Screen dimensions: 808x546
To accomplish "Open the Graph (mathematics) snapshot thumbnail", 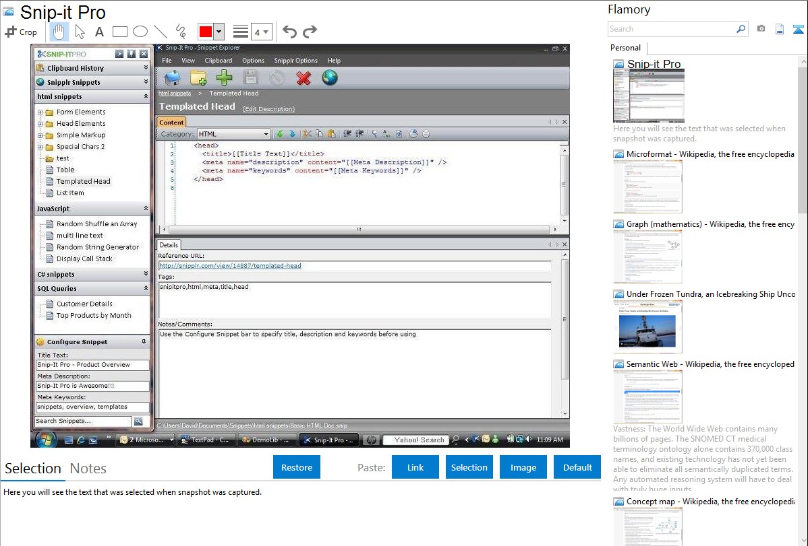I will pyautogui.click(x=647, y=257).
